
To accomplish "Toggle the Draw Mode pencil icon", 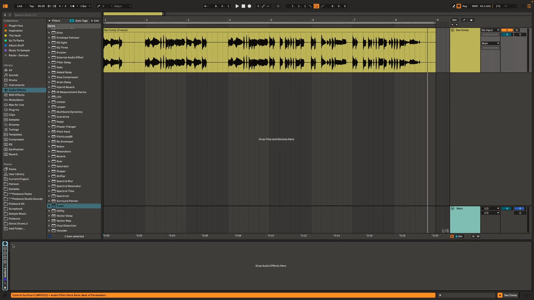I will click(x=454, y=6).
